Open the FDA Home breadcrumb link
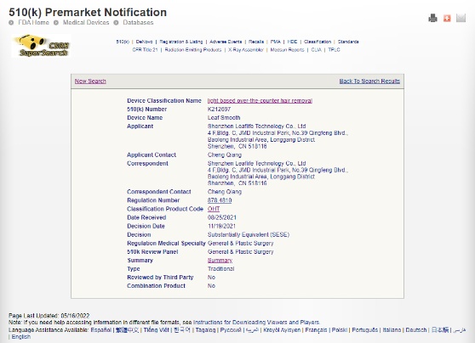This screenshot has width=475, height=343. (x=33, y=23)
